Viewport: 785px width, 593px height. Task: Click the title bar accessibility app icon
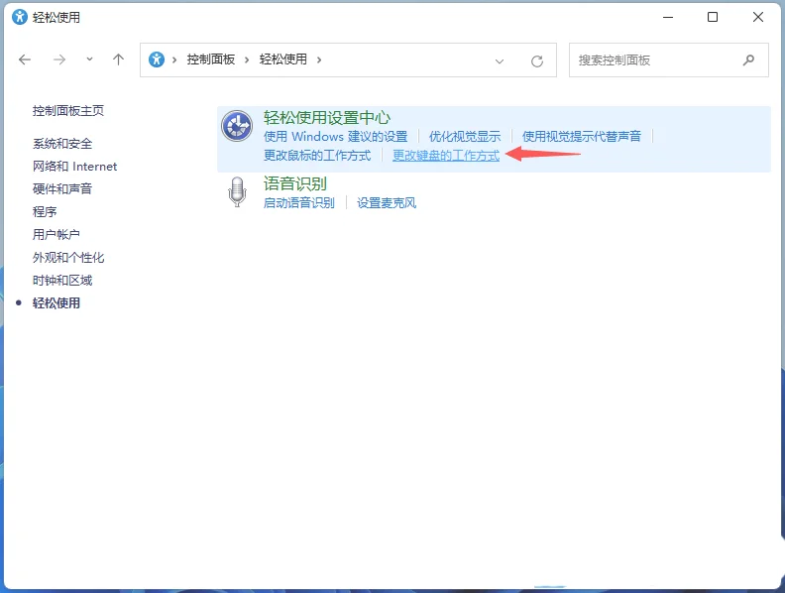(20, 17)
